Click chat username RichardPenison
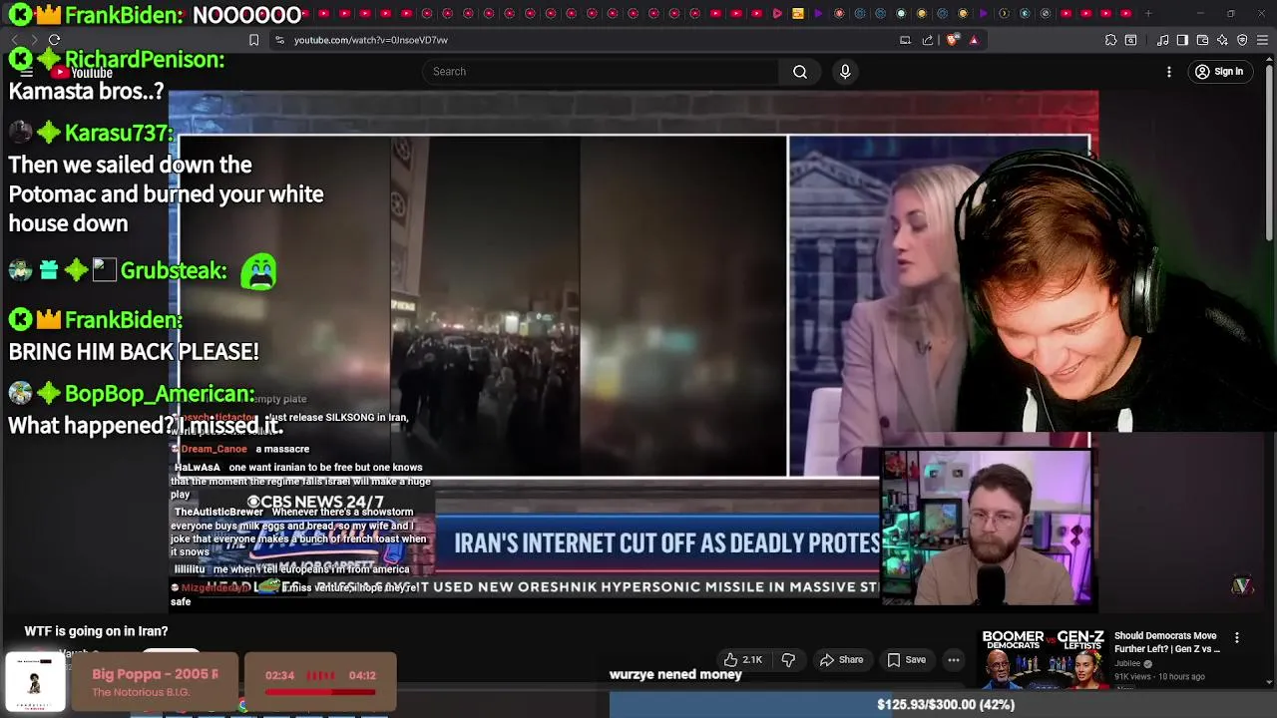This screenshot has width=1277, height=718. (145, 60)
